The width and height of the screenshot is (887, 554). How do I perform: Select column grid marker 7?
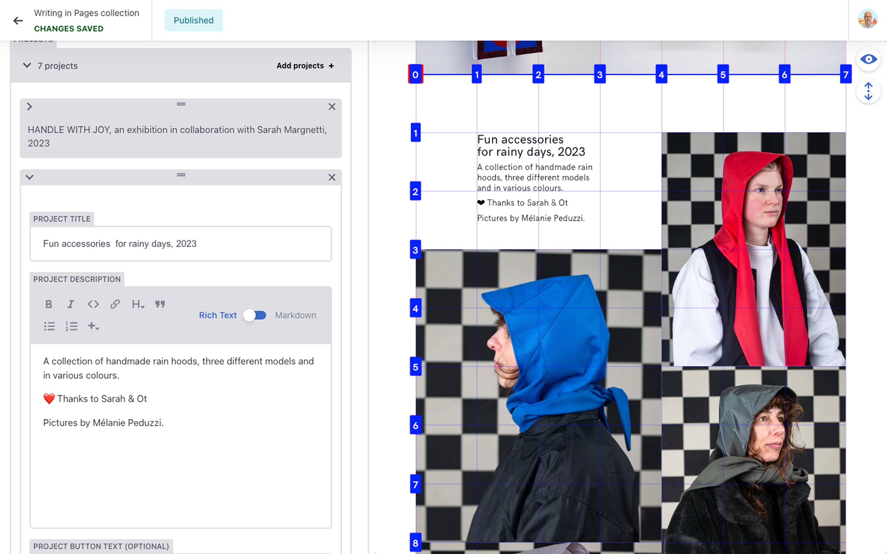click(x=846, y=74)
